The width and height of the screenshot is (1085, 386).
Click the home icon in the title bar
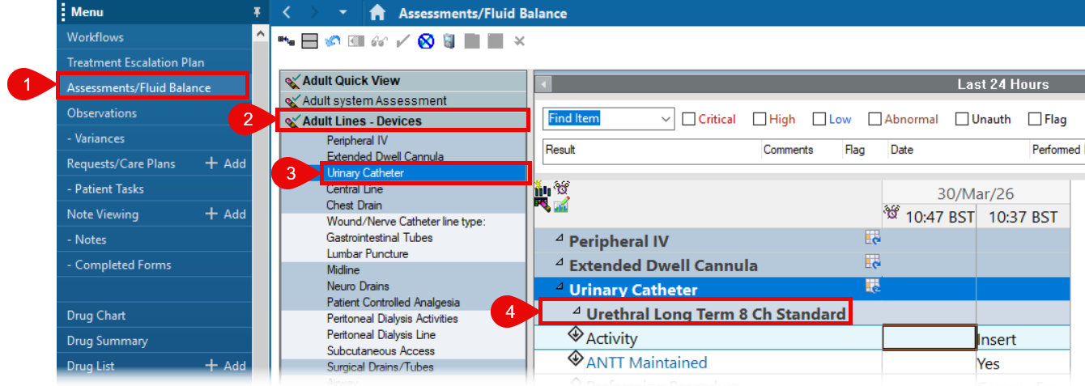377,13
